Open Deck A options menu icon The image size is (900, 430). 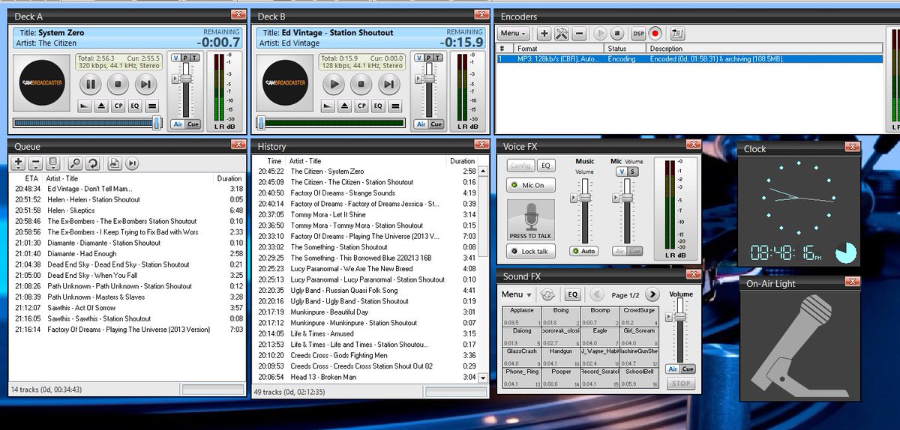(x=153, y=106)
